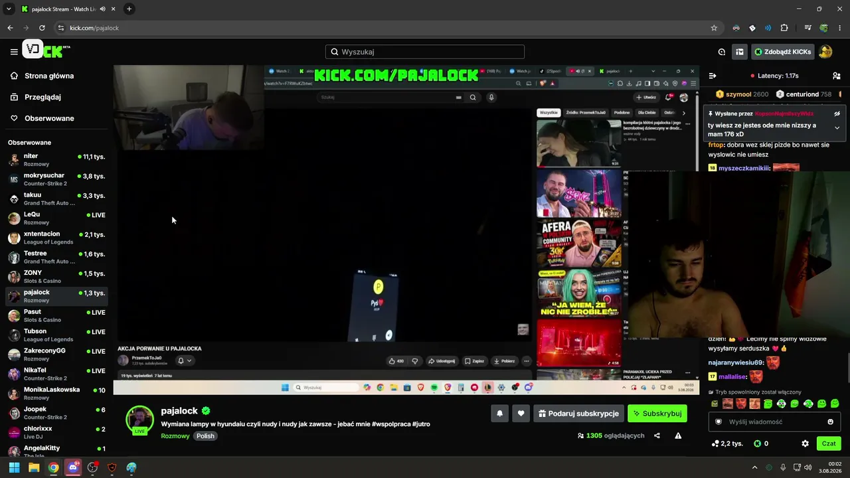
Task: Open NikaTel's channel from sidebar
Action: (x=56, y=374)
